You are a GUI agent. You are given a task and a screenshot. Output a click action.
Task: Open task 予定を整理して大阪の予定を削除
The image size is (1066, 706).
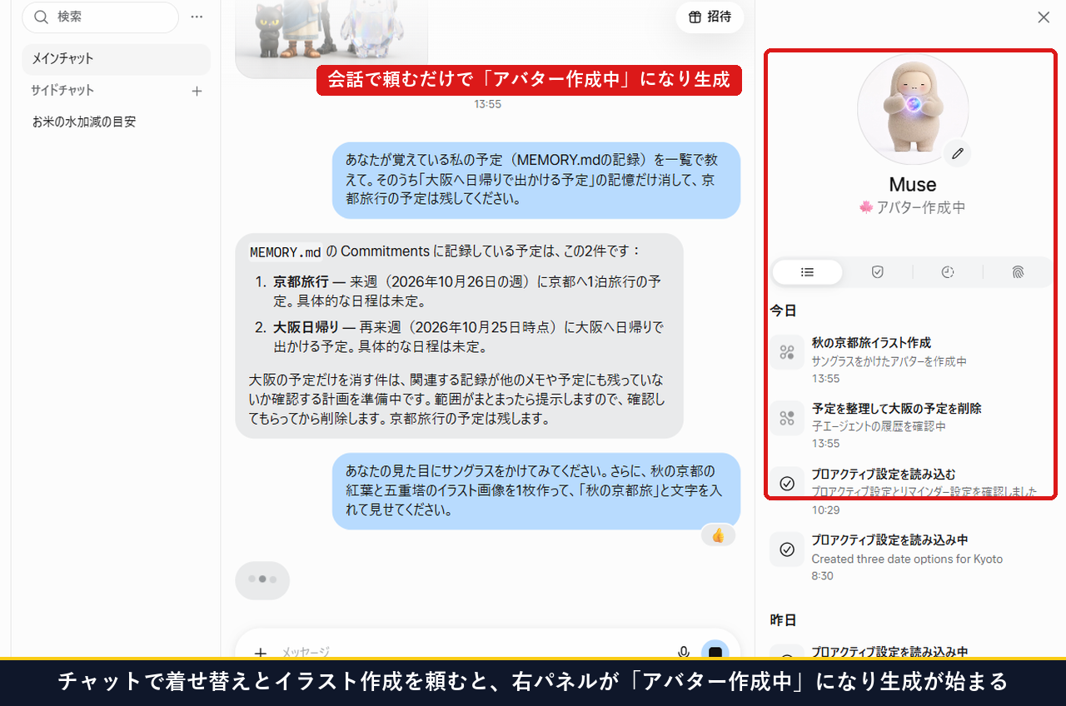[911, 425]
